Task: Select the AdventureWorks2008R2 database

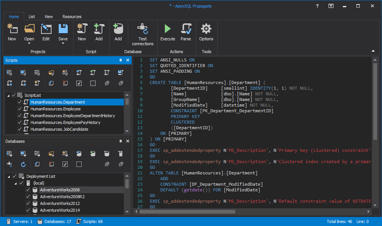Action: point(62,197)
